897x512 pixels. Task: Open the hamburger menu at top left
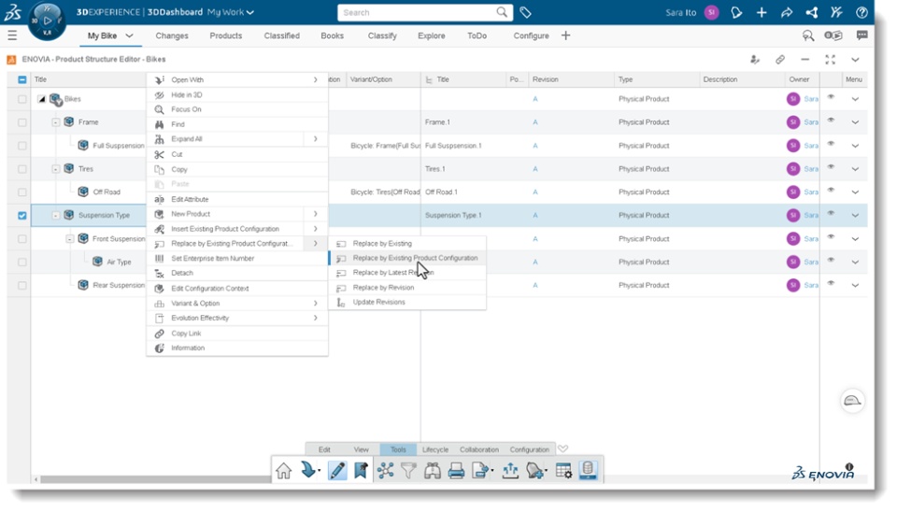12,36
